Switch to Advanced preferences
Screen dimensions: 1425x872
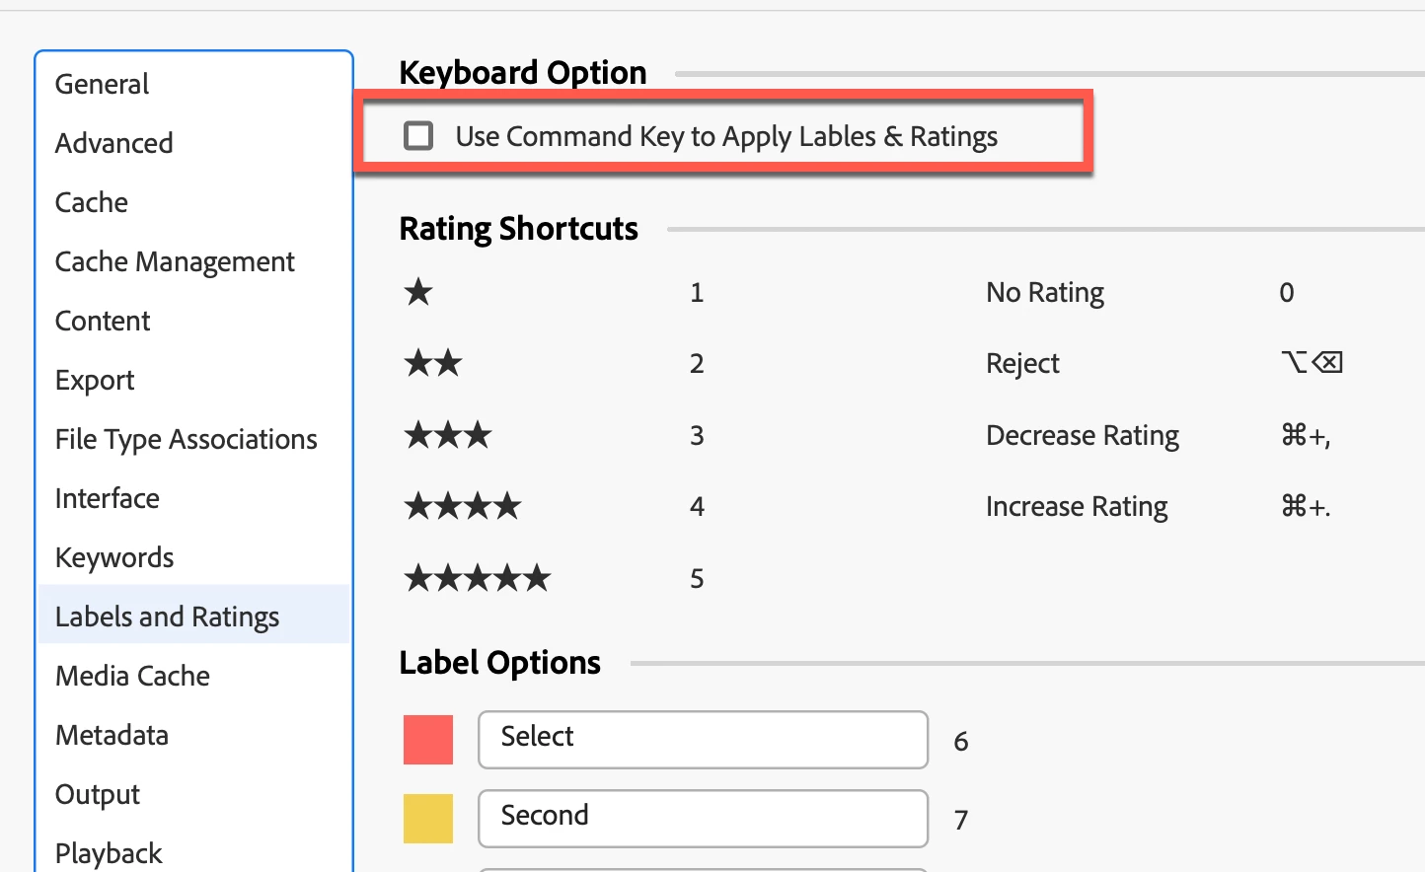[x=114, y=144]
